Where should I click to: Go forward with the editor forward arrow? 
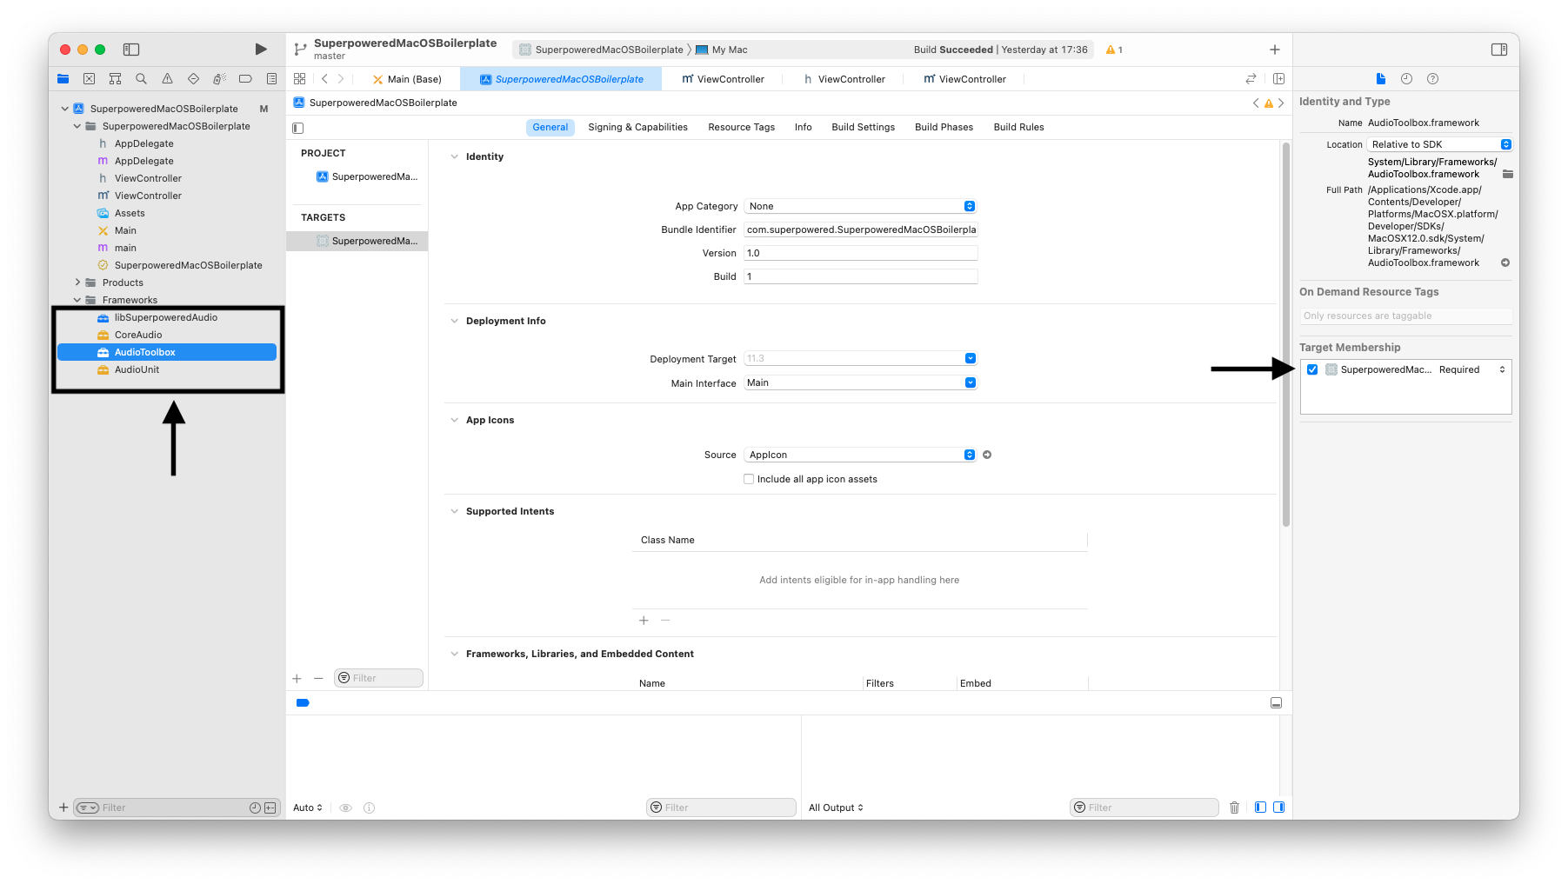[341, 79]
